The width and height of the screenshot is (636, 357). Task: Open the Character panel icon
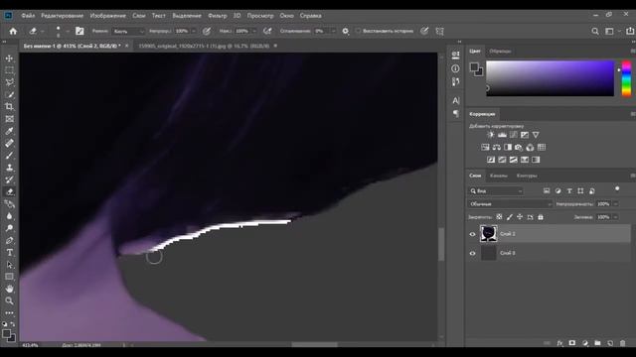click(456, 100)
